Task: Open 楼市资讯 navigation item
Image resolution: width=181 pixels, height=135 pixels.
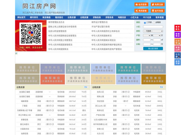Action: click(34, 17)
